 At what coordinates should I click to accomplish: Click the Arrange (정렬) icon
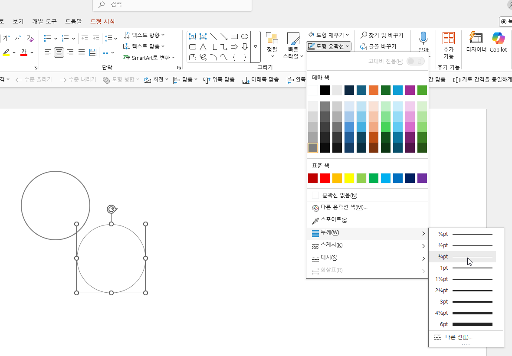pos(272,38)
